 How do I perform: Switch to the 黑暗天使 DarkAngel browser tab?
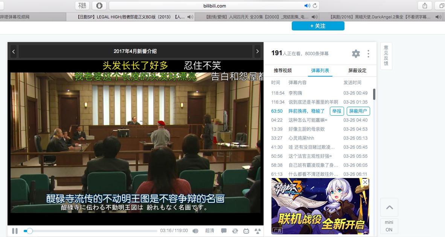[x=382, y=17]
